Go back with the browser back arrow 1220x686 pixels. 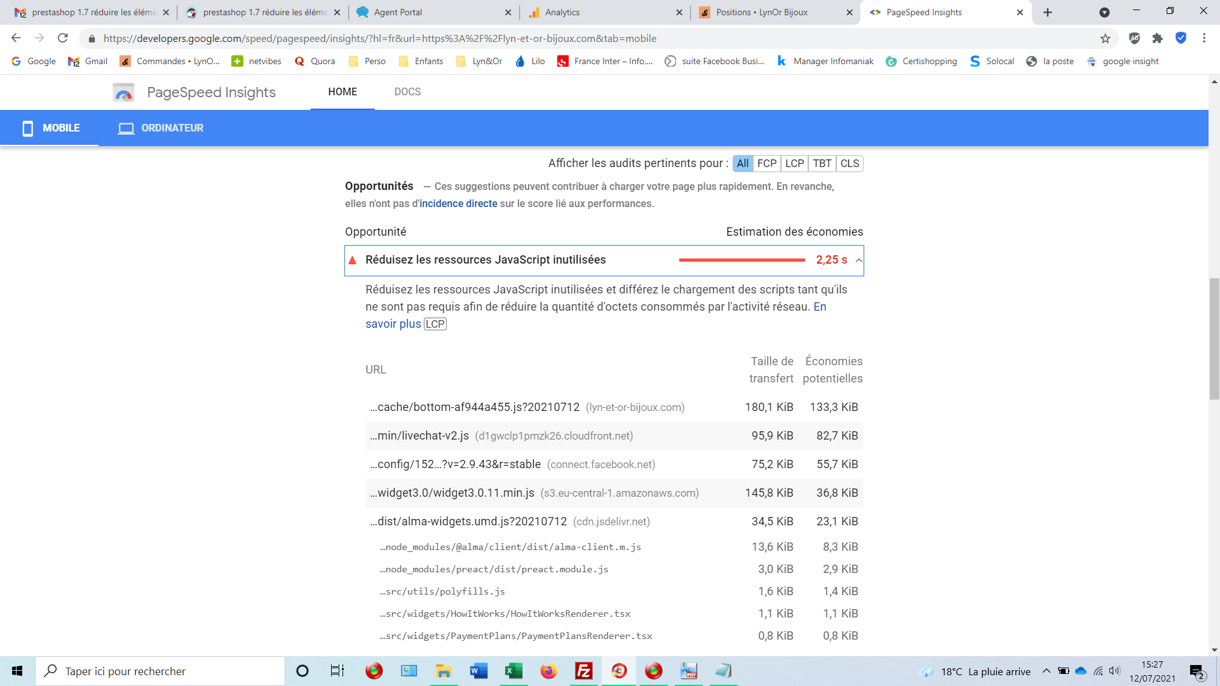[x=16, y=38]
